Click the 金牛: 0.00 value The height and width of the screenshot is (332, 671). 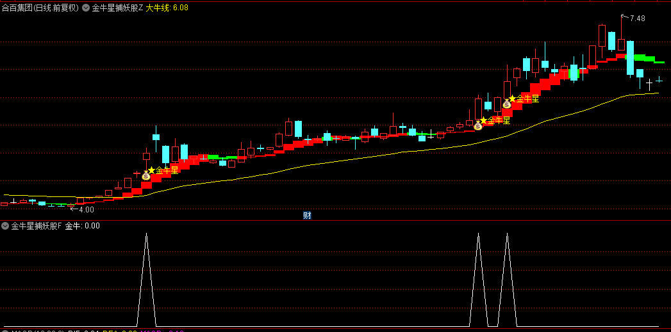[83, 226]
